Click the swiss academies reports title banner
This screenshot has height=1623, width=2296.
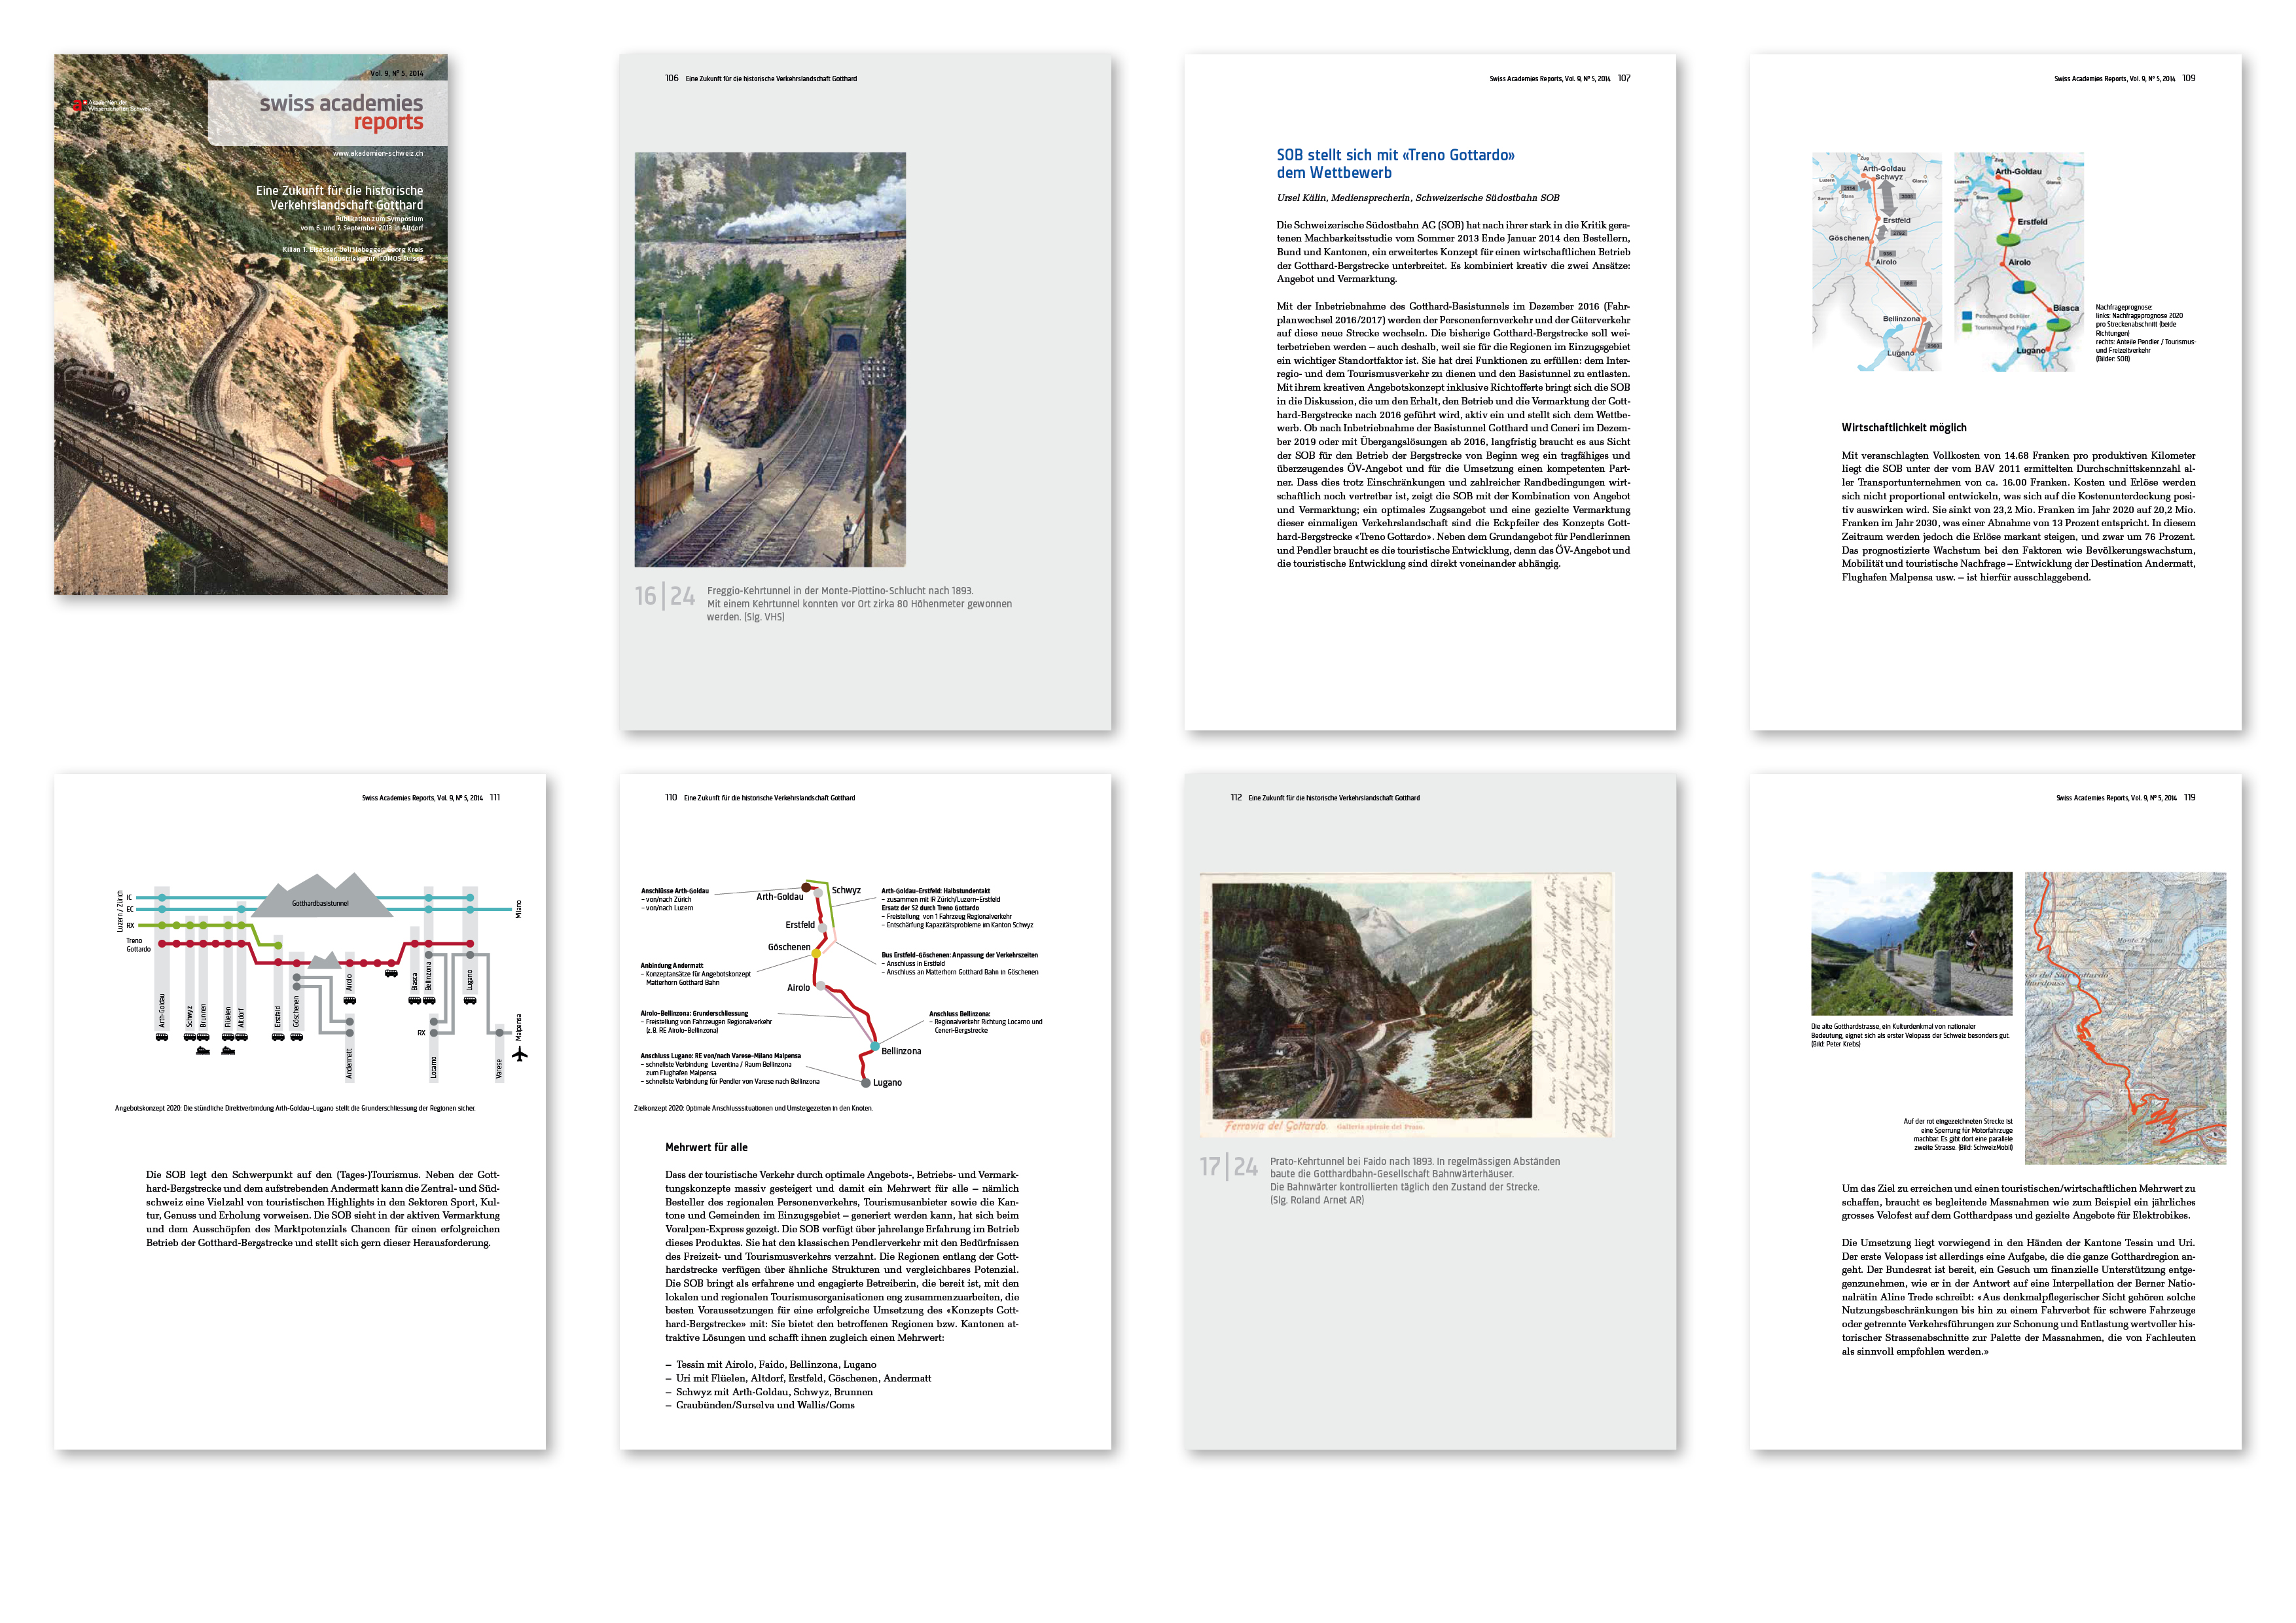[x=328, y=112]
